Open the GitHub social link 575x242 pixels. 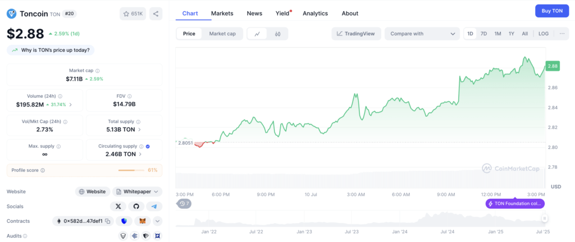pos(136,207)
